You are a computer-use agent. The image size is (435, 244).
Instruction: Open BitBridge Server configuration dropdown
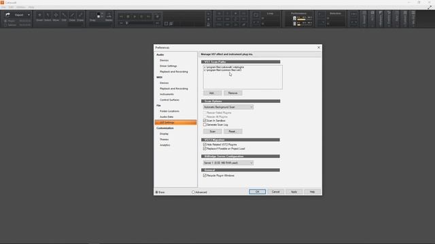(228, 163)
